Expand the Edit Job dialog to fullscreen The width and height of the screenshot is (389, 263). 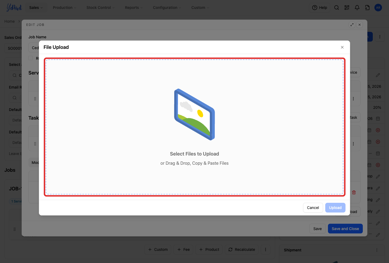click(352, 25)
